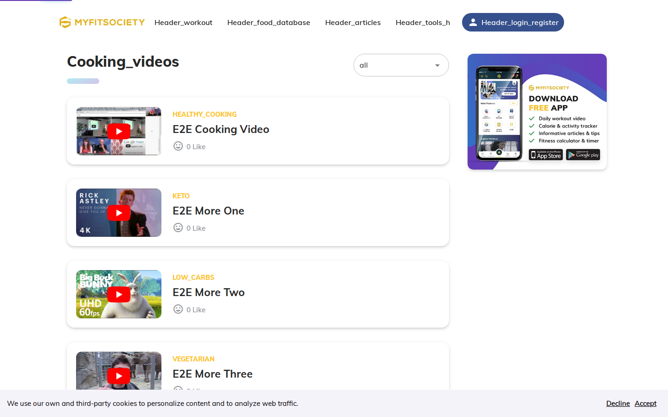Open Header_workout menu item
This screenshot has height=417, width=668.
183,22
